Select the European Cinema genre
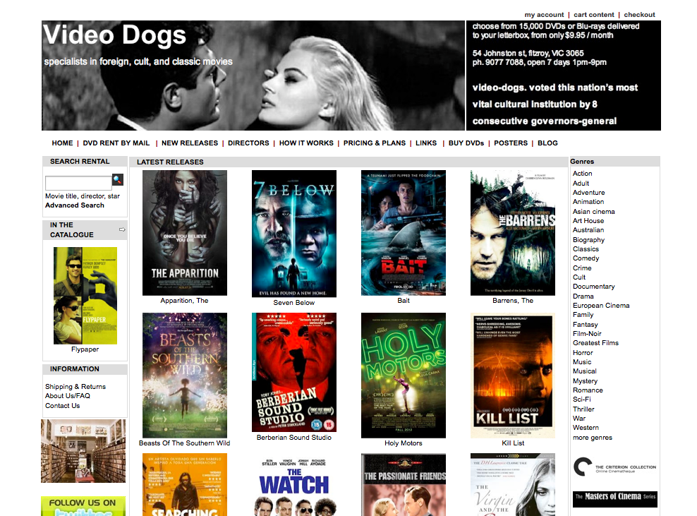This screenshot has width=697, height=516. point(601,306)
